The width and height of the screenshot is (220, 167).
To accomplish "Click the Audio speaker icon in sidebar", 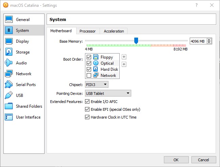I will (x=9, y=63).
